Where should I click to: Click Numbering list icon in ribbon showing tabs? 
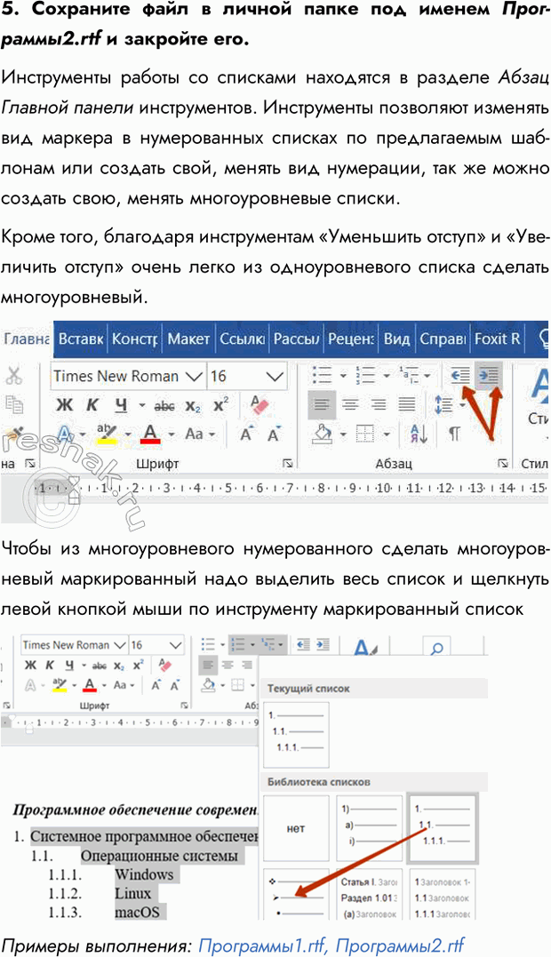(365, 375)
